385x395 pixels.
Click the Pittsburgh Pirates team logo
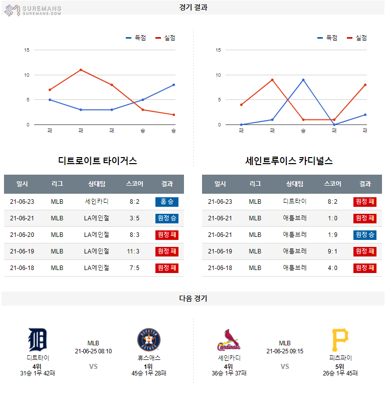tap(340, 340)
